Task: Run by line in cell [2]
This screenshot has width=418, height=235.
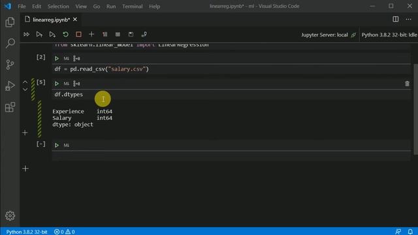Action: 76,58
